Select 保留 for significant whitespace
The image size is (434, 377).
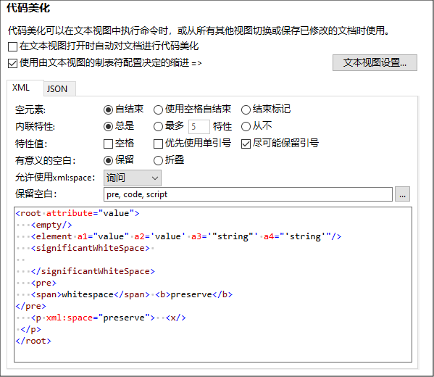(108, 160)
